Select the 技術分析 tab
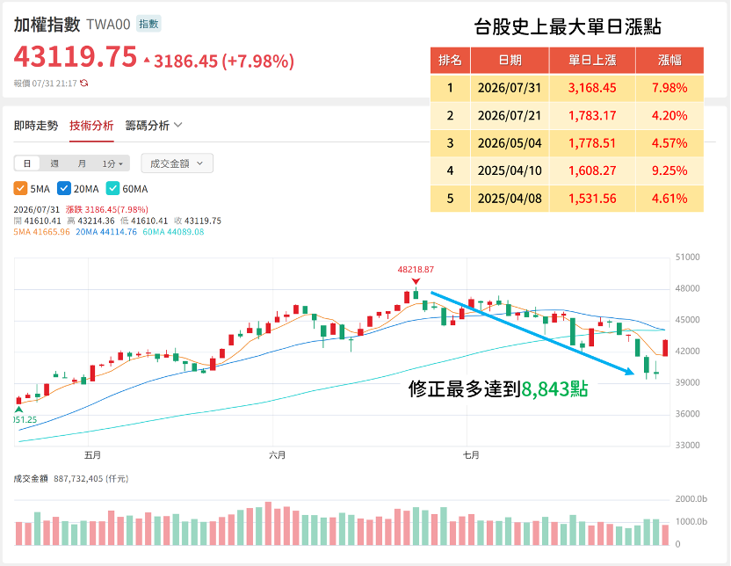Screen dimensions: 731x566 click(91, 126)
